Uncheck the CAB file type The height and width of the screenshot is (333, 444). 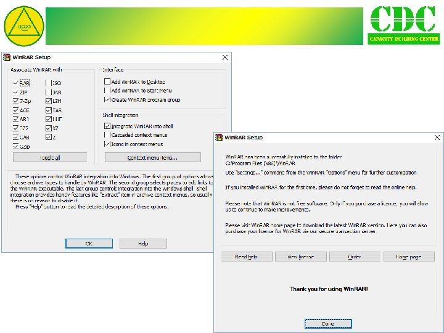tap(15, 138)
